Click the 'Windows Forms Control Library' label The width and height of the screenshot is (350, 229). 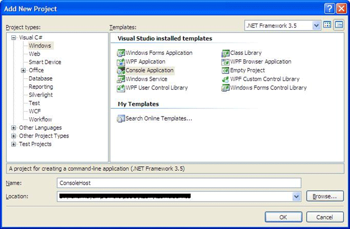pyautogui.click(x=269, y=88)
